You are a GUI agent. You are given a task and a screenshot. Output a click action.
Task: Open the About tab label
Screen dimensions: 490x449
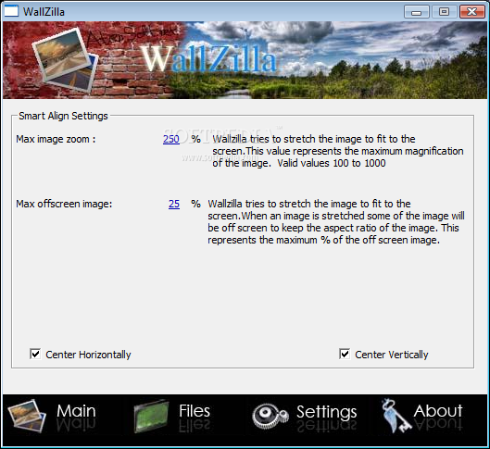(438, 411)
